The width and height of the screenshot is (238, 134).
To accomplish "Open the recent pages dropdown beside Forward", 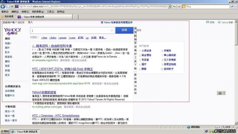I will (12, 7).
